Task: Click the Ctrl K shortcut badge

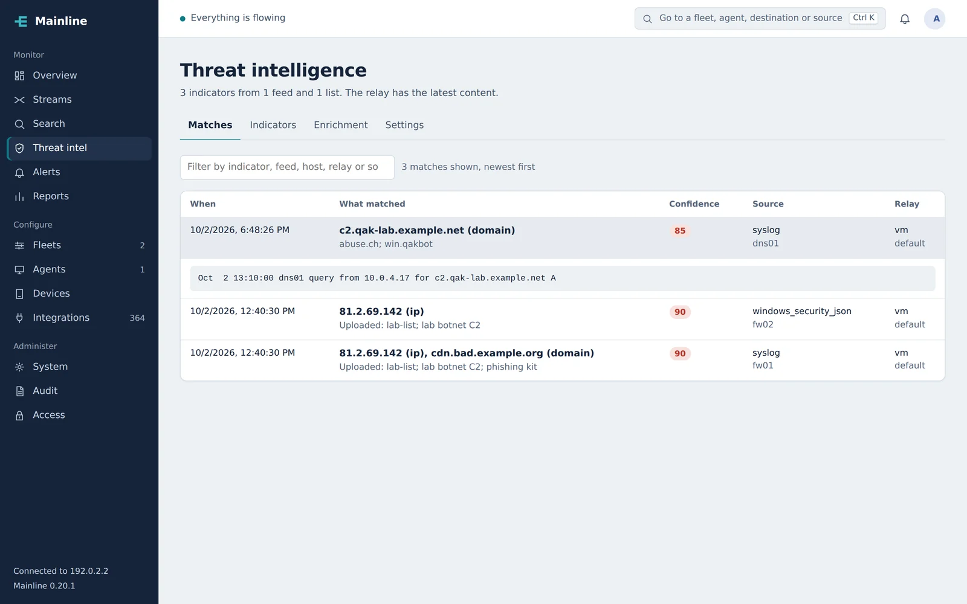Action: click(863, 18)
